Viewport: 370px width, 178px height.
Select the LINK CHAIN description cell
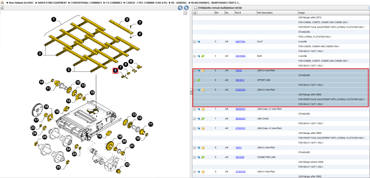263,119
